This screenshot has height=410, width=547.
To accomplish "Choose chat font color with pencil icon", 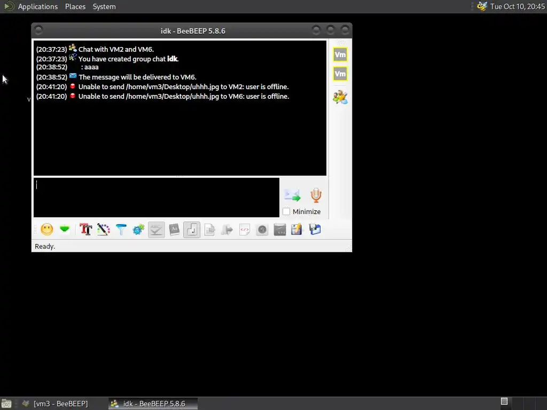I will click(103, 230).
